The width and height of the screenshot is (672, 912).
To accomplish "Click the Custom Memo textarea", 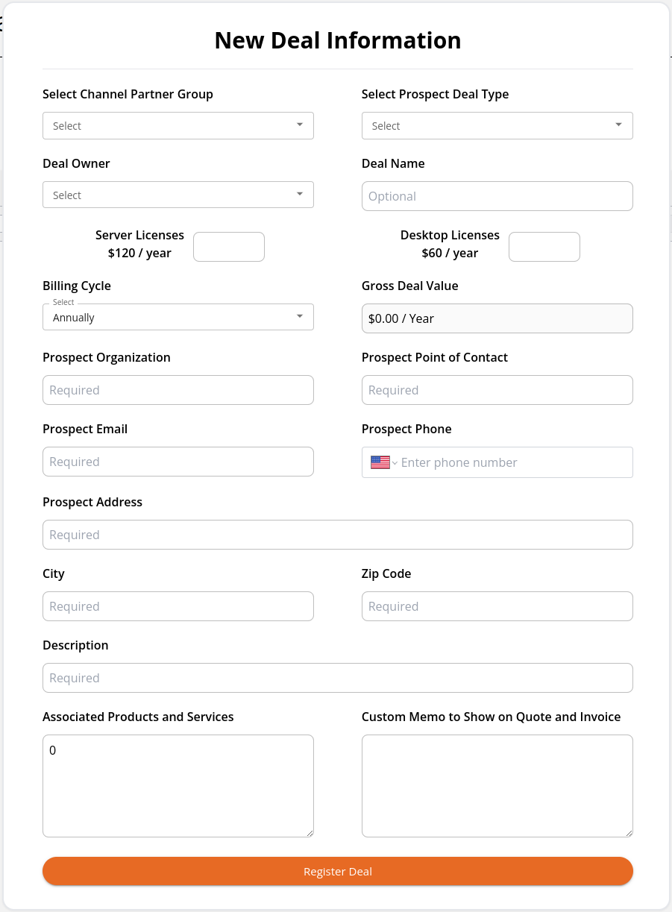I will click(x=497, y=786).
